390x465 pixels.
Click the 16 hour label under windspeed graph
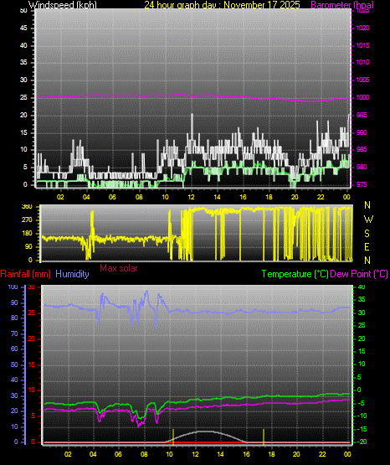point(243,197)
